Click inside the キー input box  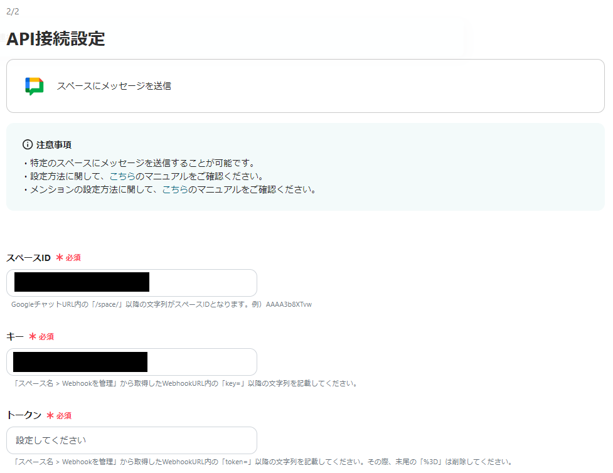[132, 362]
